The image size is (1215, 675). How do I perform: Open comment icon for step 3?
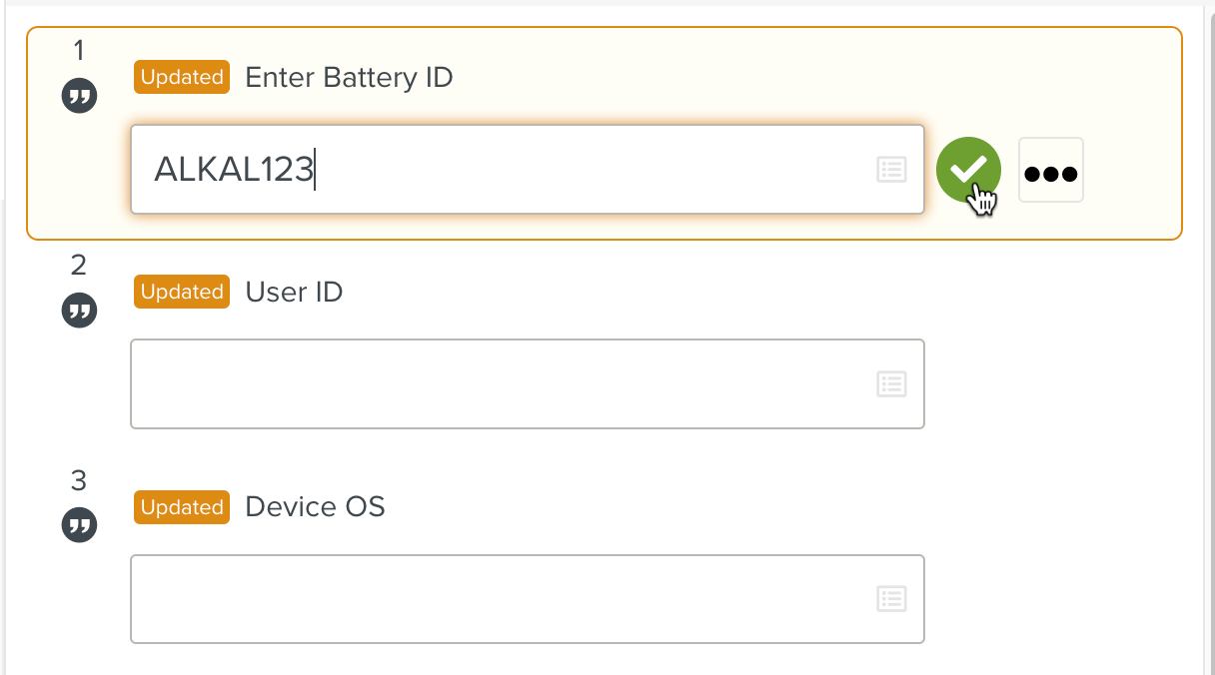click(x=80, y=524)
